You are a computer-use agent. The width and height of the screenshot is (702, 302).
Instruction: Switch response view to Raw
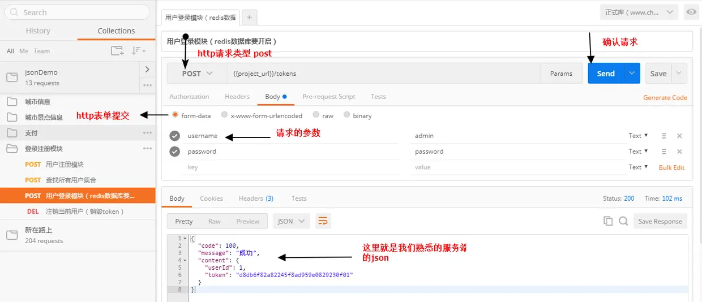click(x=215, y=221)
